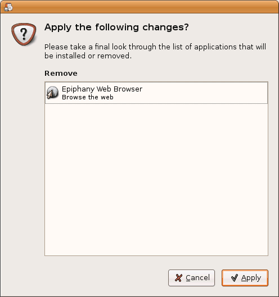Click the checkmark icon on Apply
Viewport: 279px width, 297px height.
[x=235, y=278]
